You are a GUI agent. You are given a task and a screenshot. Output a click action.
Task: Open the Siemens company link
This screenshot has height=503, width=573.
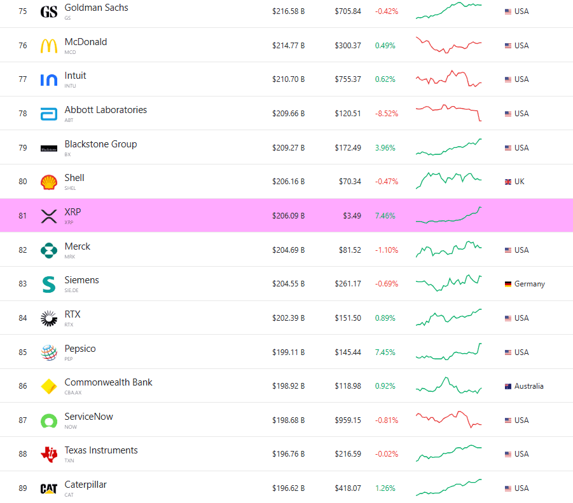(82, 280)
